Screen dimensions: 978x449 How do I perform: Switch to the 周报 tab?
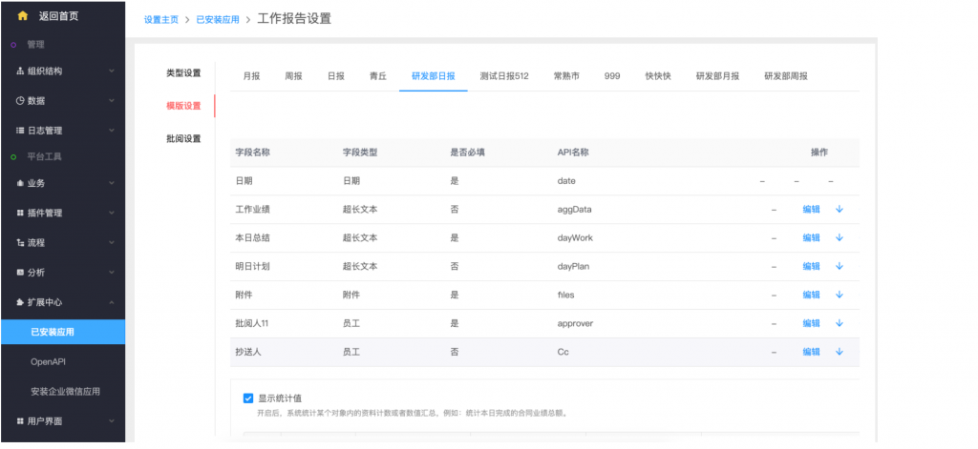293,76
